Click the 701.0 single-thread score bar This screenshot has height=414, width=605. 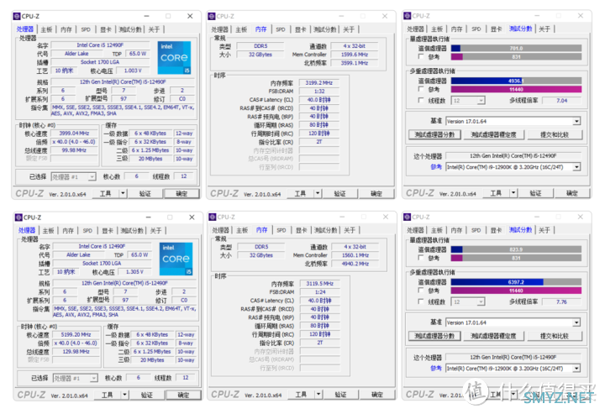[x=516, y=48]
